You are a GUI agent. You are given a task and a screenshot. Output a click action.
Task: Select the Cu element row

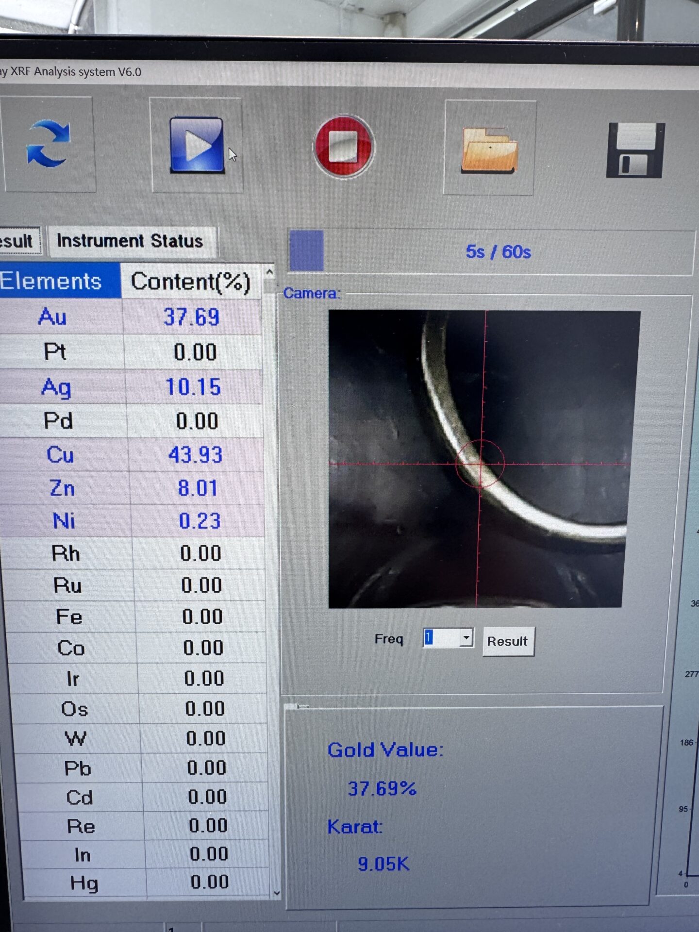tap(132, 455)
